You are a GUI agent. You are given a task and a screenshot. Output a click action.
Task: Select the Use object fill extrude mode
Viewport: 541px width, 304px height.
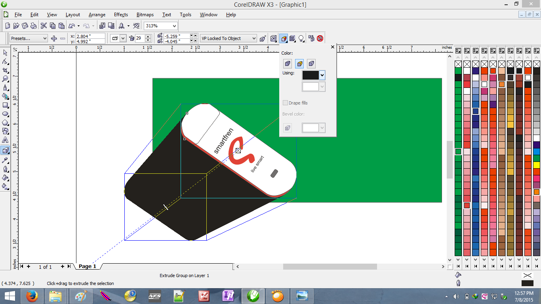click(x=288, y=63)
